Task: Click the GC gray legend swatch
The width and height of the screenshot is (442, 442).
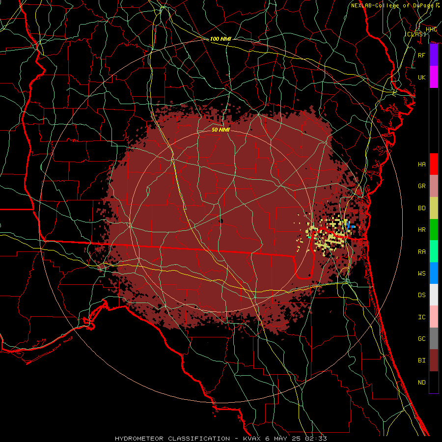Action: 434,338
